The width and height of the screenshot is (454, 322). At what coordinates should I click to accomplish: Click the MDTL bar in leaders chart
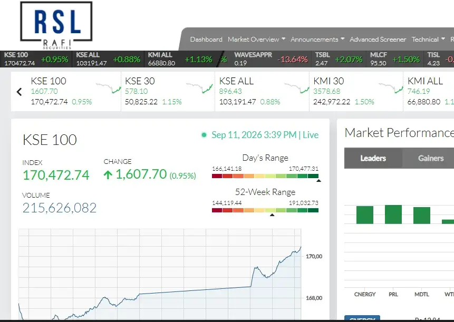click(422, 216)
